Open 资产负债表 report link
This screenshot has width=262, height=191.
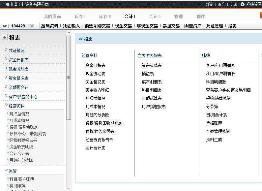click(152, 65)
